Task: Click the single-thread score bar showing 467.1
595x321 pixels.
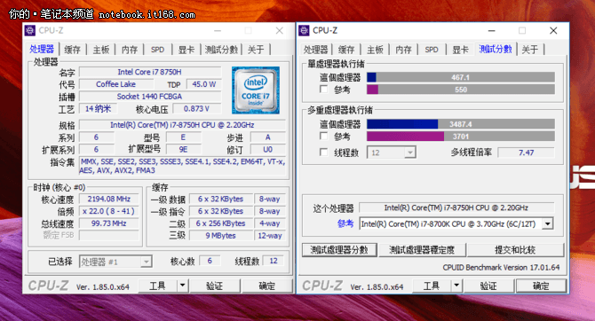Action: point(461,77)
